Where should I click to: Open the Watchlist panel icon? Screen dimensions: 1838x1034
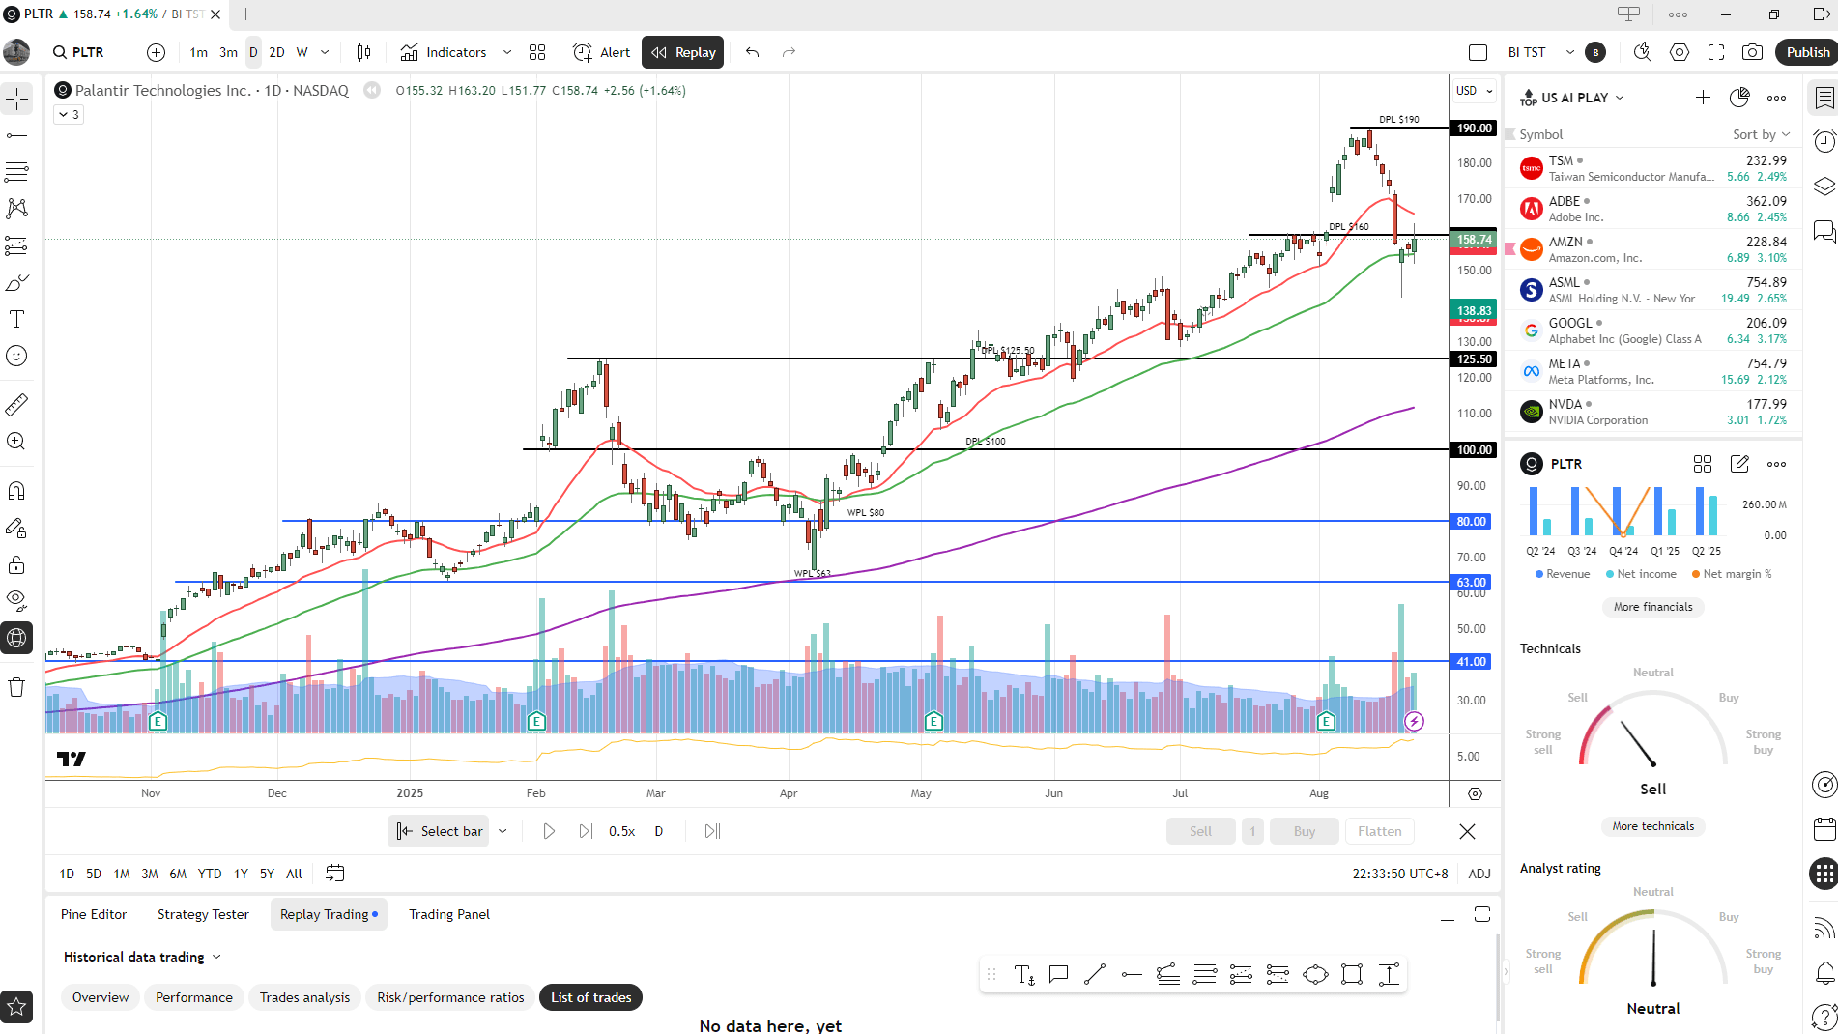point(1824,97)
